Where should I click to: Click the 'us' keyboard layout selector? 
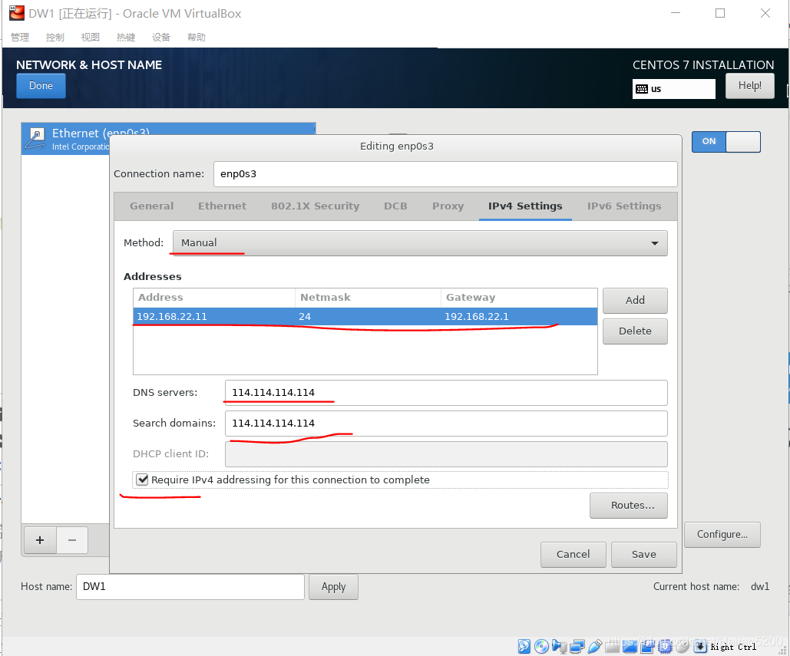(673, 89)
